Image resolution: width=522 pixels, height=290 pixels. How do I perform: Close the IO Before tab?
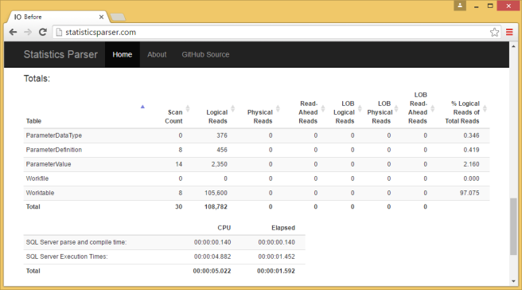(101, 17)
